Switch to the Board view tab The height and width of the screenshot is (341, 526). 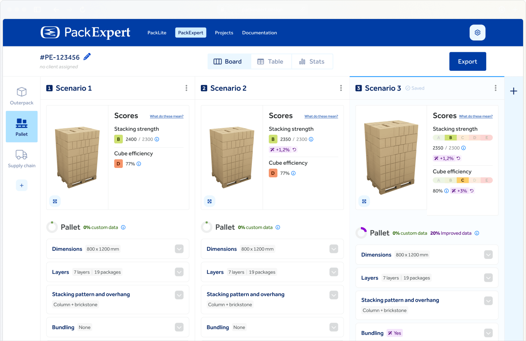tap(229, 62)
